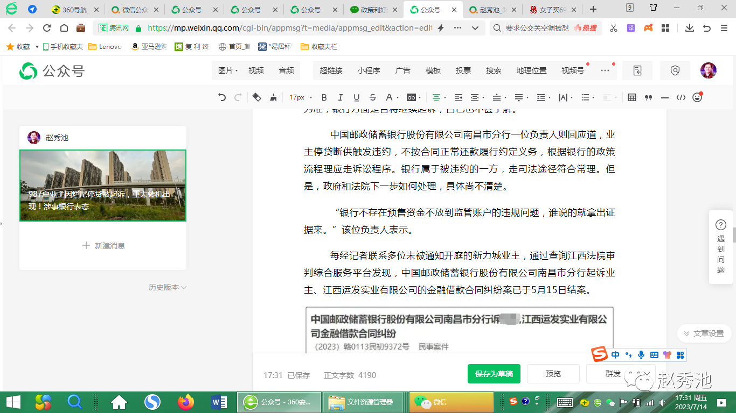Insert code block with the code icon
Screen dimensions: 736x413
(x=681, y=97)
